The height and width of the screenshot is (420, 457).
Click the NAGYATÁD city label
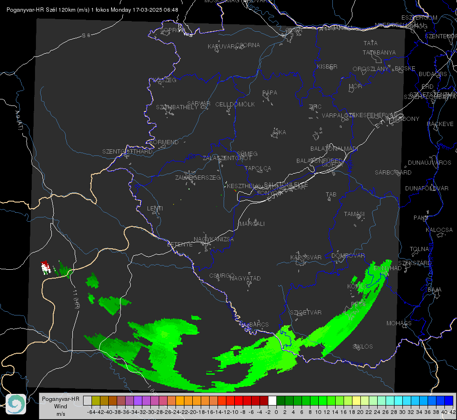point(245,278)
